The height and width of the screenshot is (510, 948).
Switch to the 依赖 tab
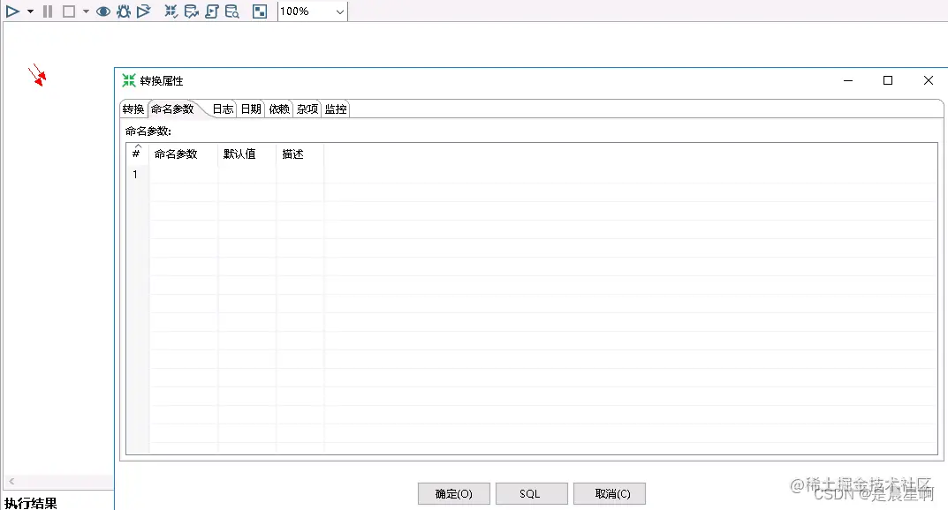pyautogui.click(x=279, y=109)
